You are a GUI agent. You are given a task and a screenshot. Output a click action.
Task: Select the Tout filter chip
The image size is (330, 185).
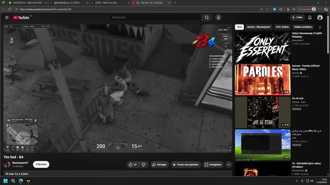pos(240,27)
